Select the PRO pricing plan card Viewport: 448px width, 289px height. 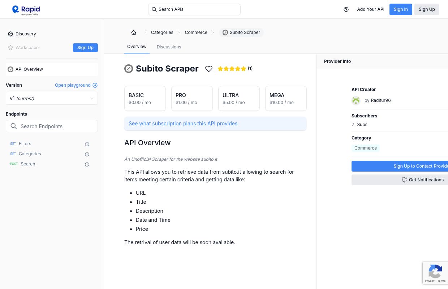click(192, 98)
